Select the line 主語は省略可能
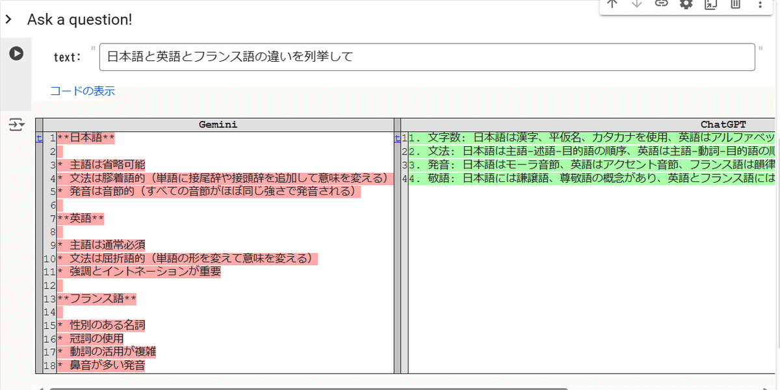Viewport: 780px width, 390px height. 101,164
